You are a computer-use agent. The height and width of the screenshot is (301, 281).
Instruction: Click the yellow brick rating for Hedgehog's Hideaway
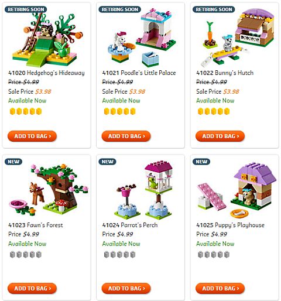click(26, 111)
